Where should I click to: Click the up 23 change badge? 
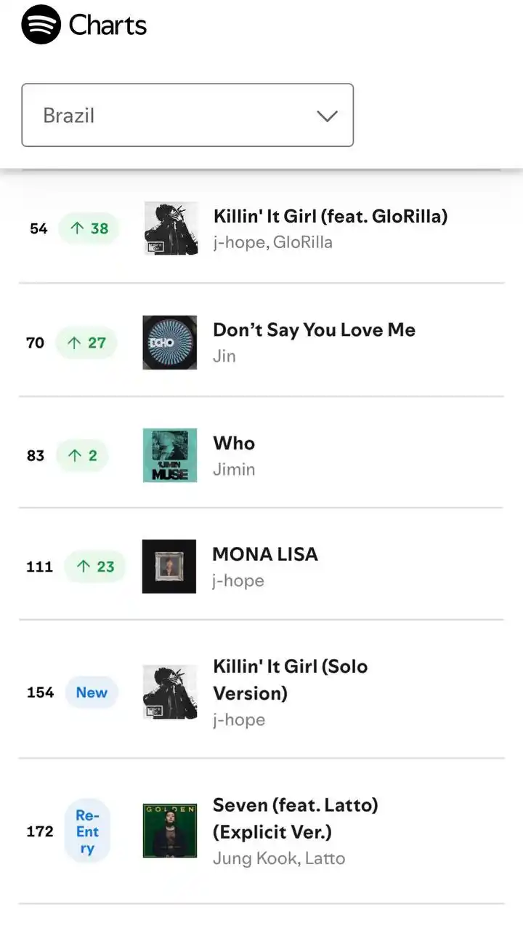[95, 567]
